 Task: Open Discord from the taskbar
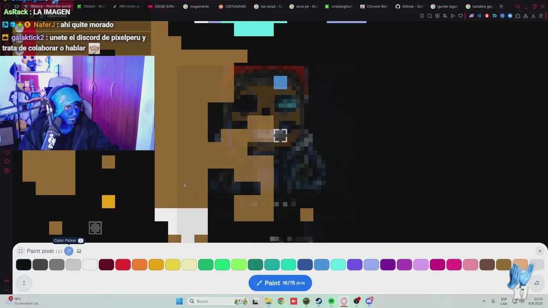point(369,301)
